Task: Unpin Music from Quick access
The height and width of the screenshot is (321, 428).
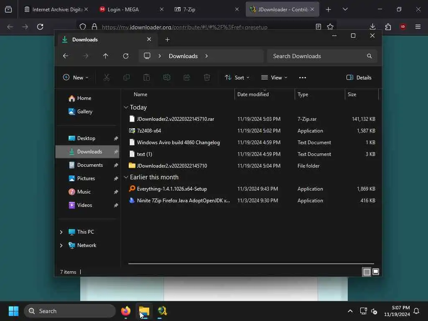Action: pos(116,192)
